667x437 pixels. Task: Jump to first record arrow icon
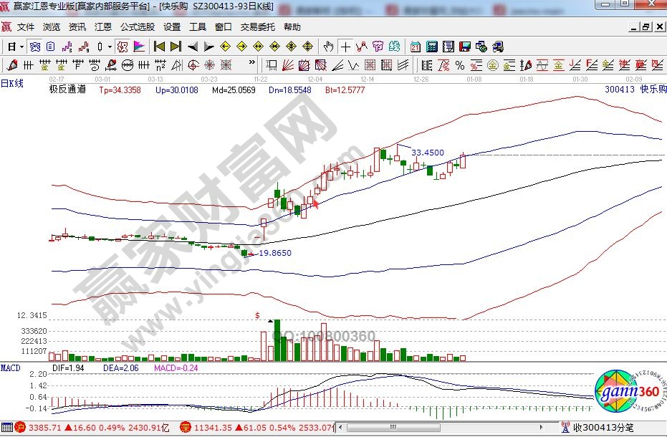159,47
